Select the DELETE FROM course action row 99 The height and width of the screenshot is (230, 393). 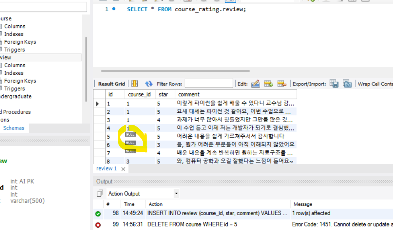point(192,224)
